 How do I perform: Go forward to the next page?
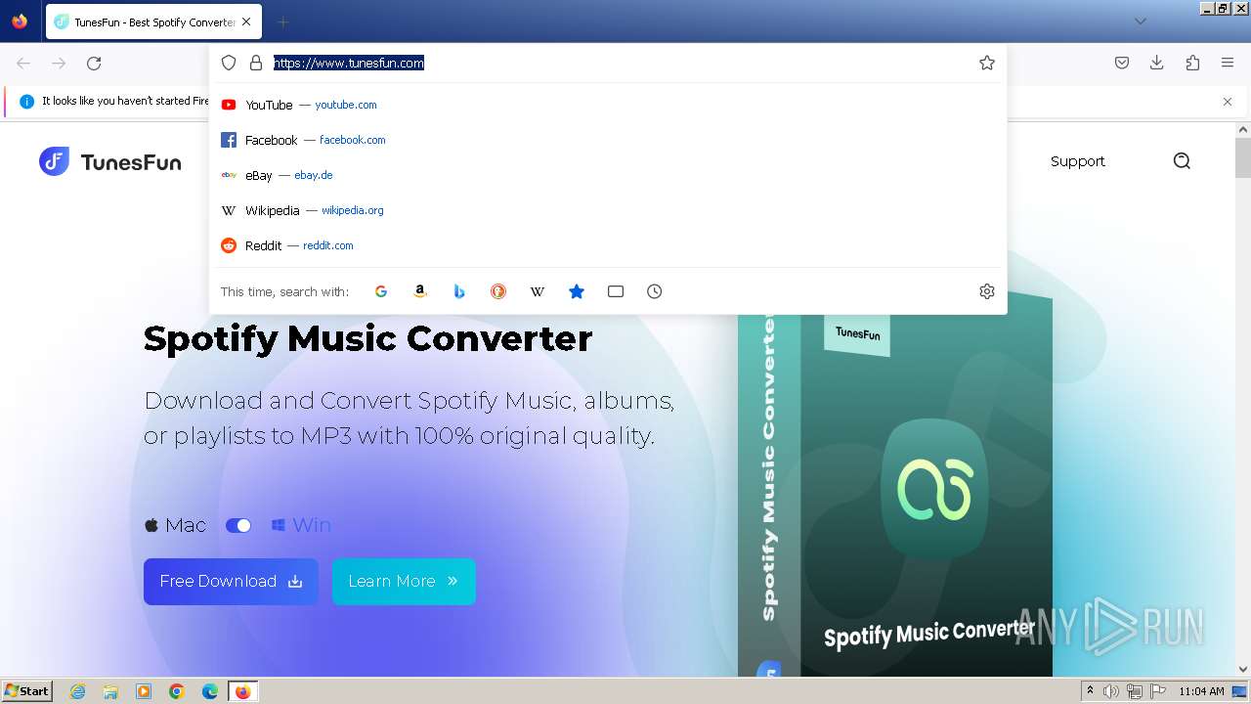point(59,64)
